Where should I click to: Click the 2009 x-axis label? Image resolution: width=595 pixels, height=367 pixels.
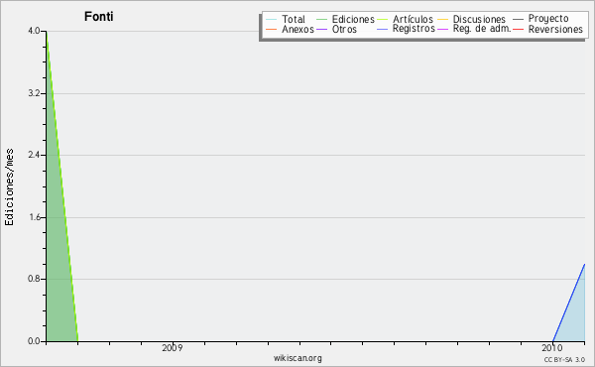[x=173, y=347]
